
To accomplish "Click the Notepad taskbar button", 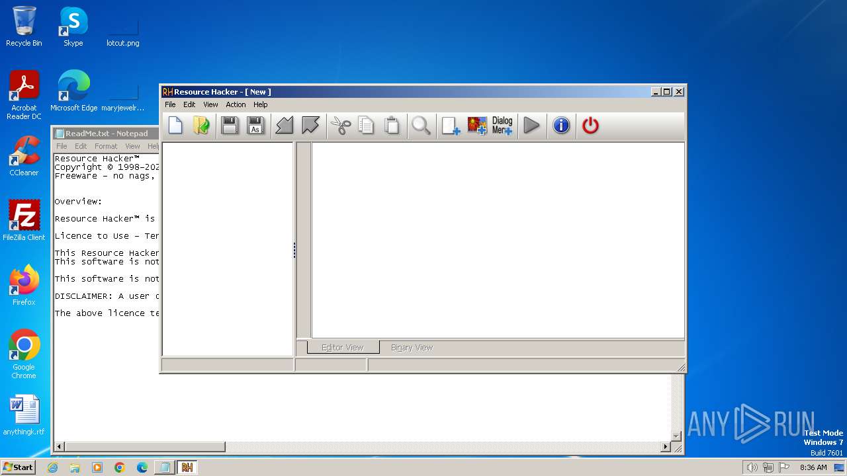I will pyautogui.click(x=164, y=467).
